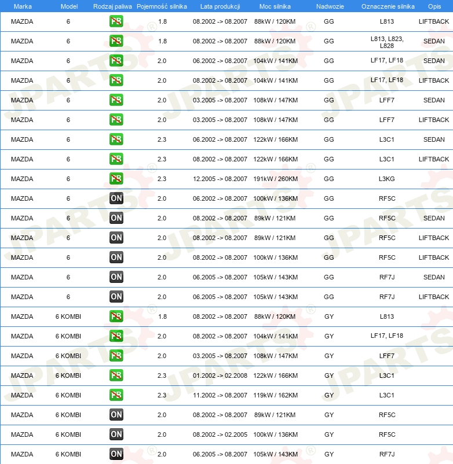Click the PB icon in the L3C1 SEDAN row

click(116, 139)
